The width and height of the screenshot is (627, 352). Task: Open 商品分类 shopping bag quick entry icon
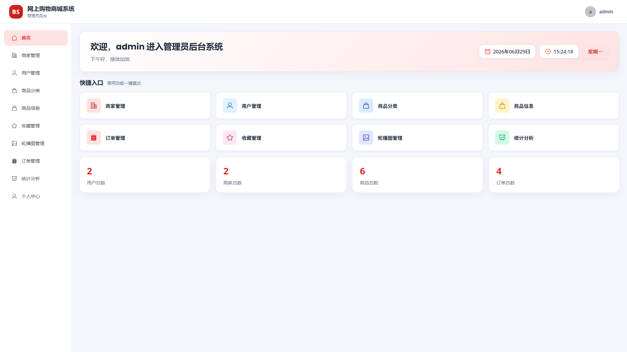tap(366, 106)
